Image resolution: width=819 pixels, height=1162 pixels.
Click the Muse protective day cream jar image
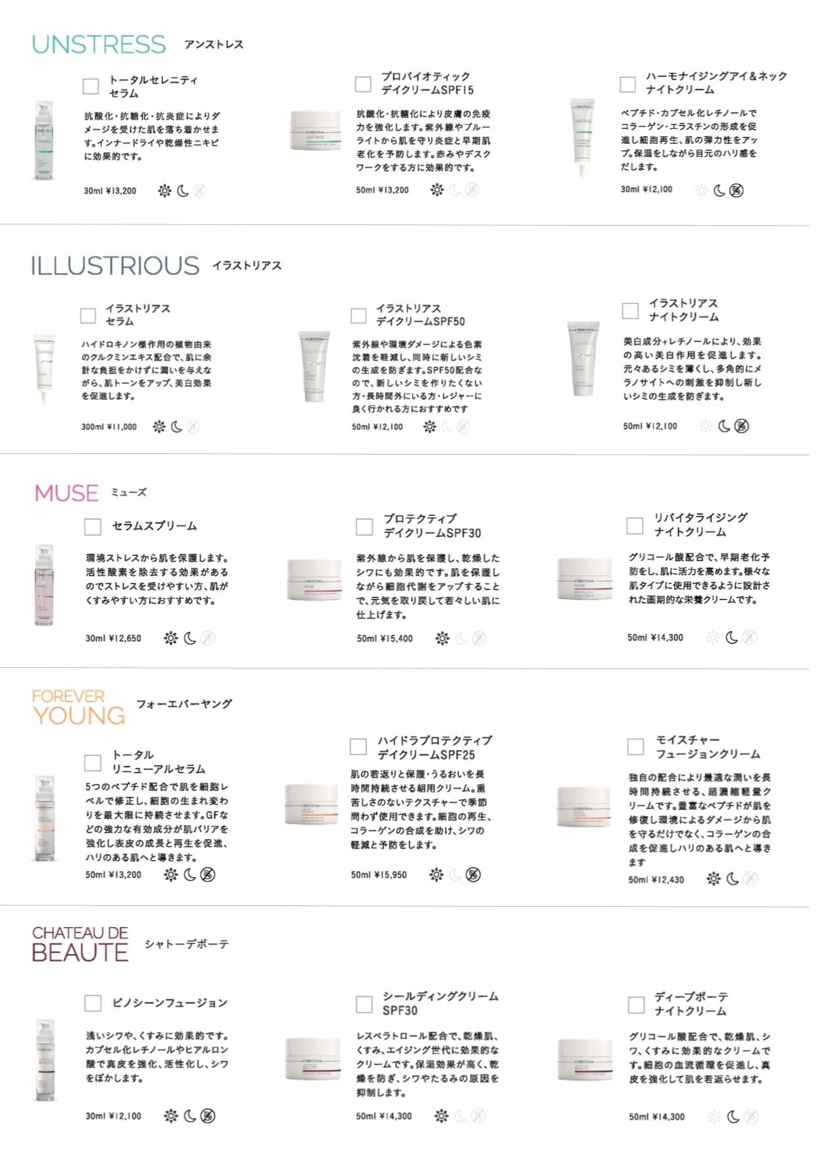[x=314, y=579]
